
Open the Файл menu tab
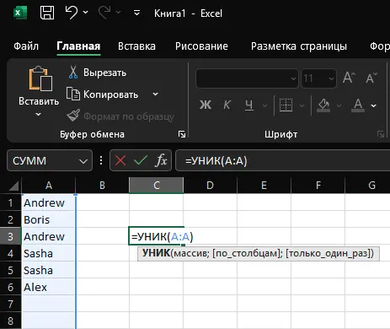pos(26,46)
